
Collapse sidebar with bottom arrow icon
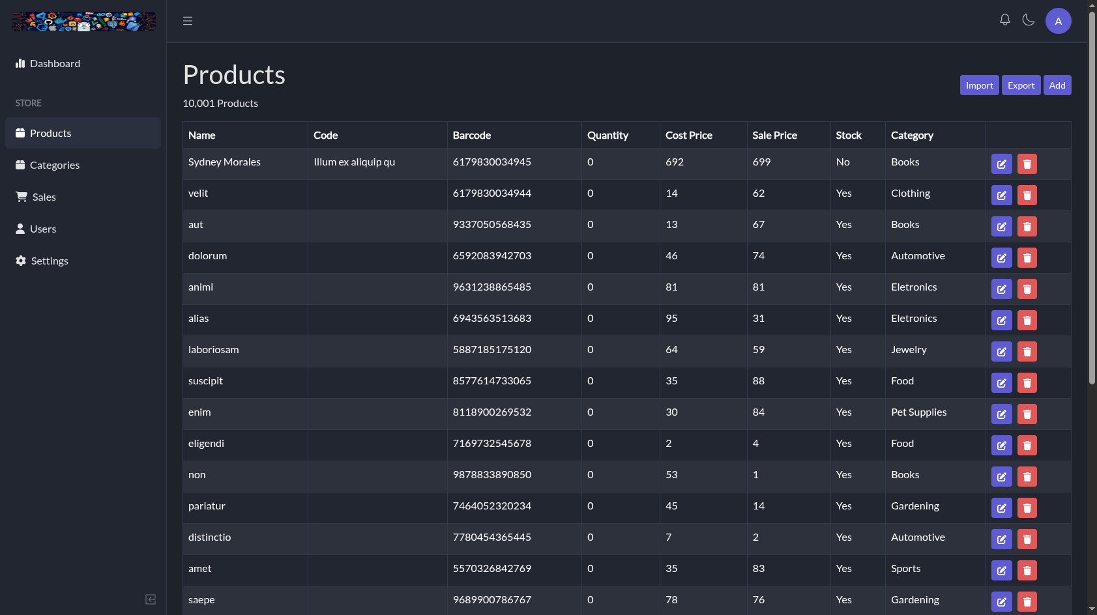pos(151,599)
